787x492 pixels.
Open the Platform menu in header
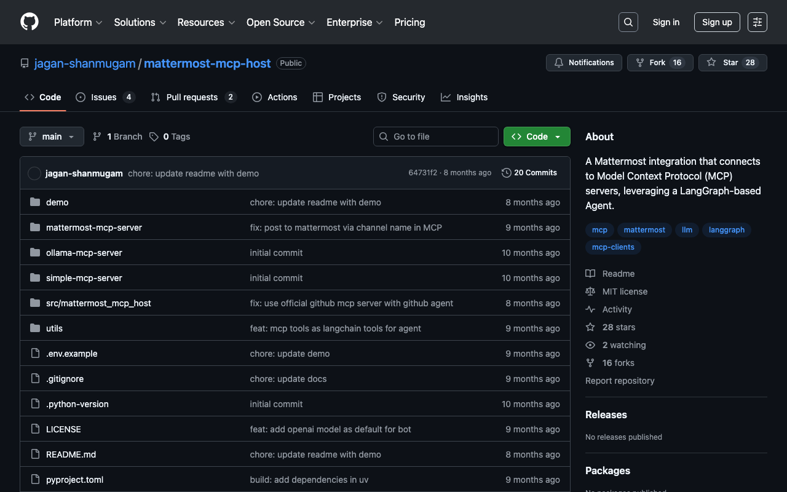pyautogui.click(x=77, y=22)
